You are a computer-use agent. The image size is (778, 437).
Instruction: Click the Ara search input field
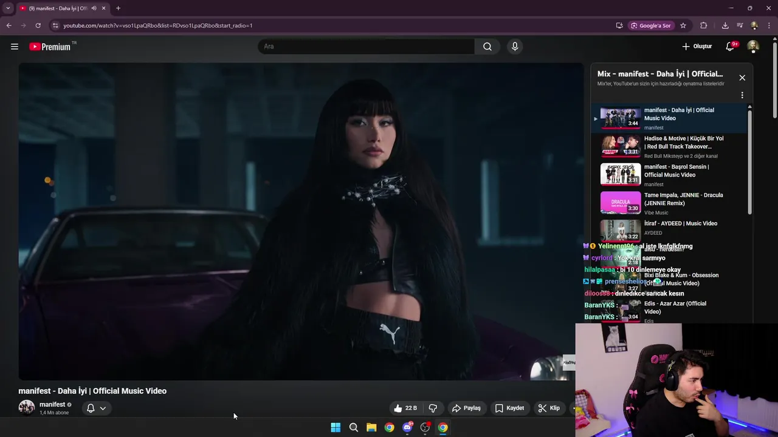click(x=367, y=46)
